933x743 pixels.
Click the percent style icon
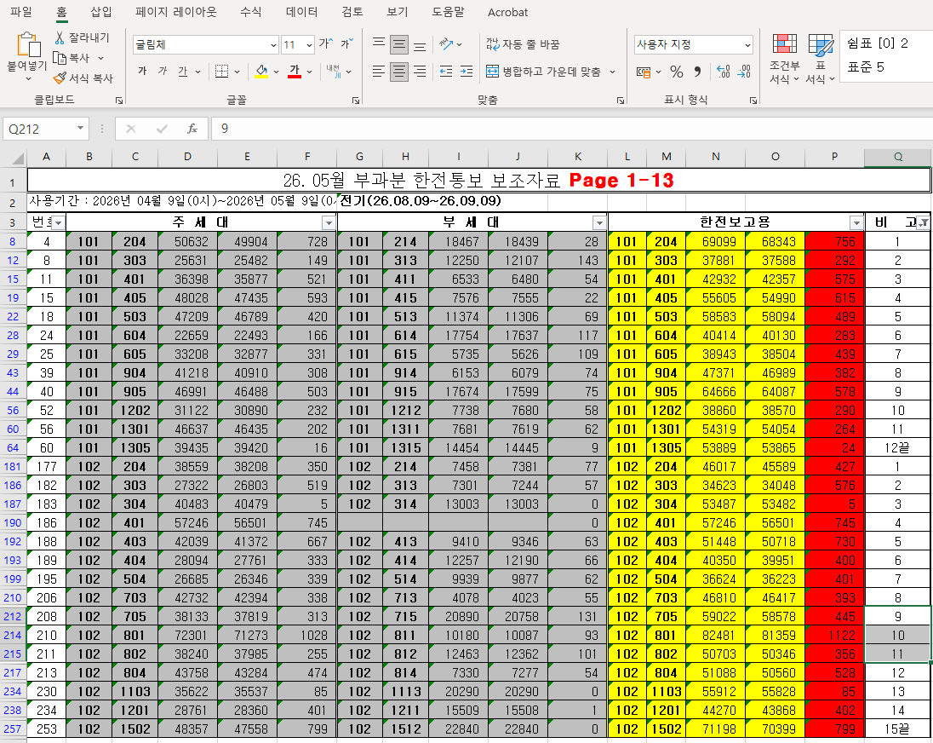tap(677, 72)
